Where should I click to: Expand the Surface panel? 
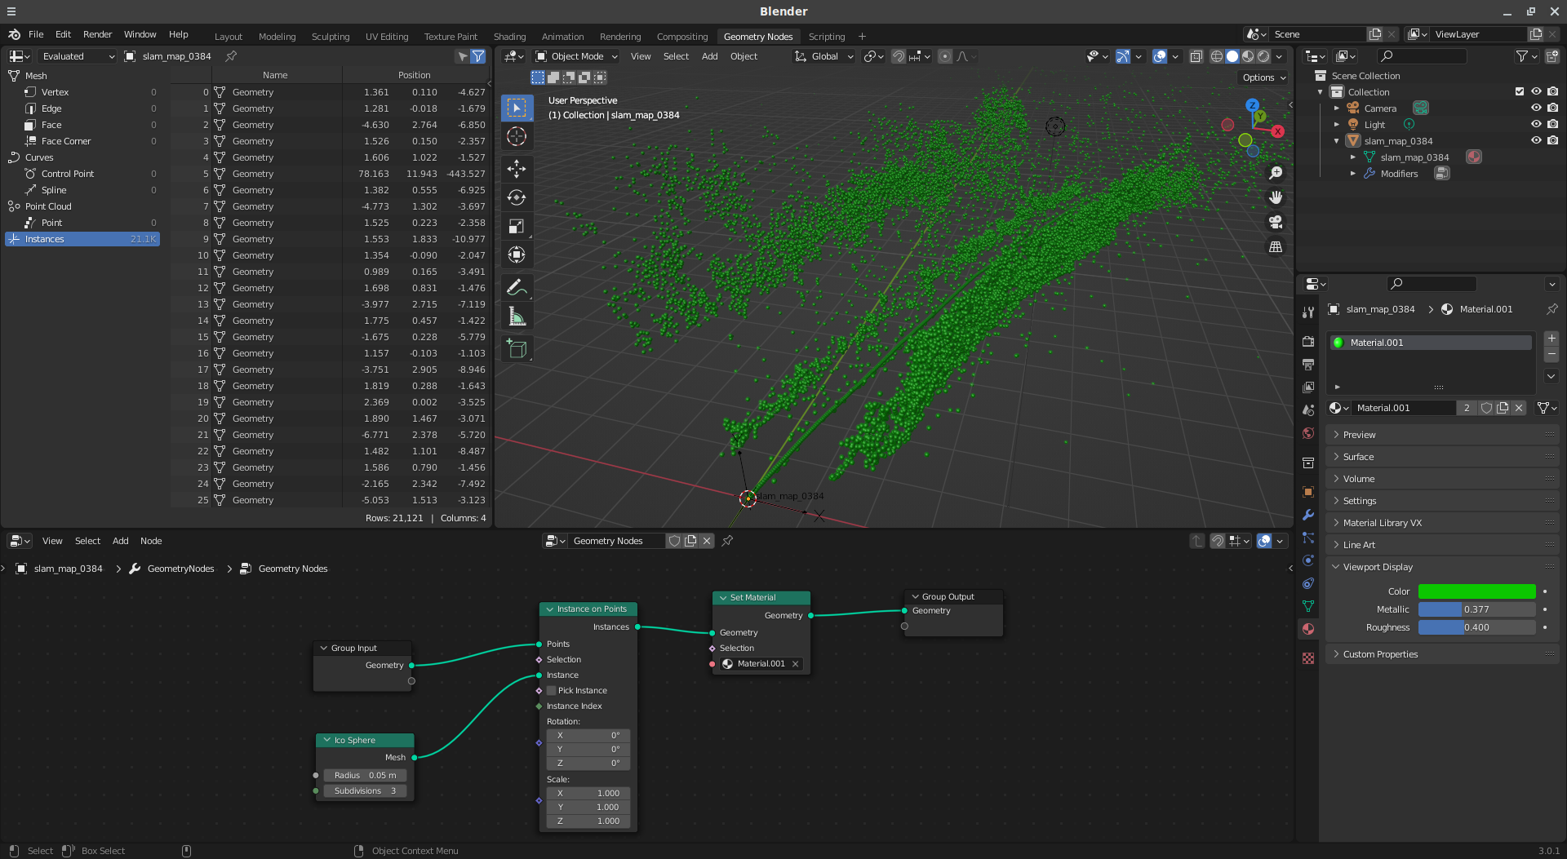1443,457
